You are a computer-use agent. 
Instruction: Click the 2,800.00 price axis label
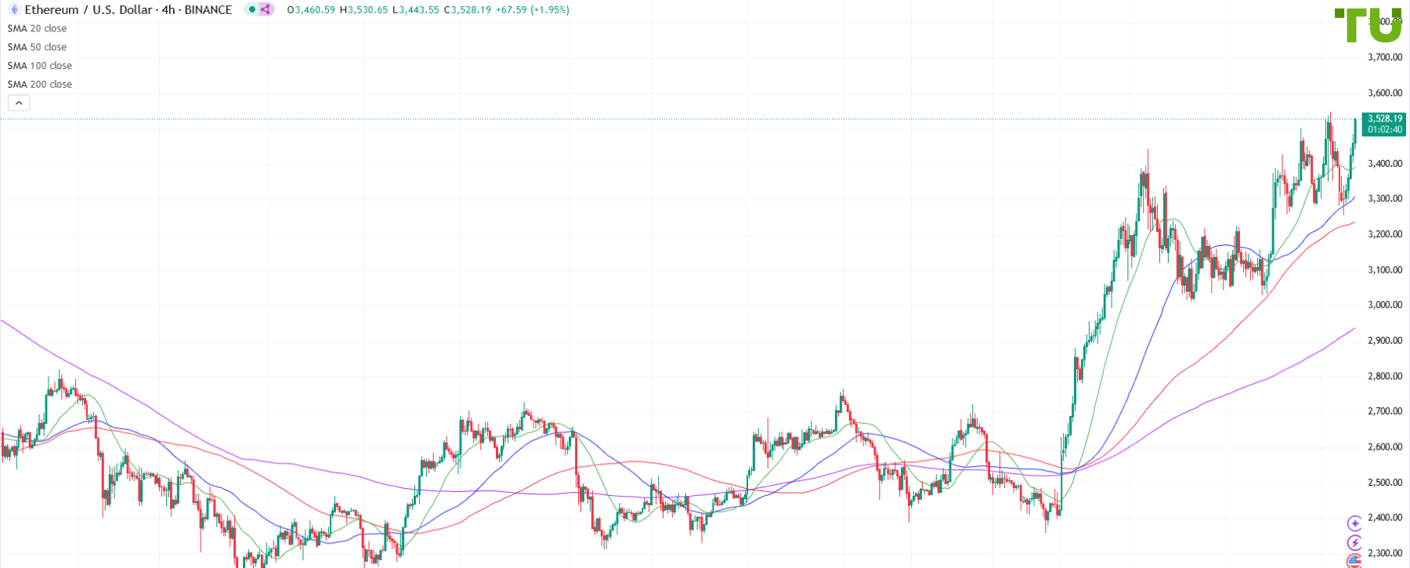[x=1385, y=376]
